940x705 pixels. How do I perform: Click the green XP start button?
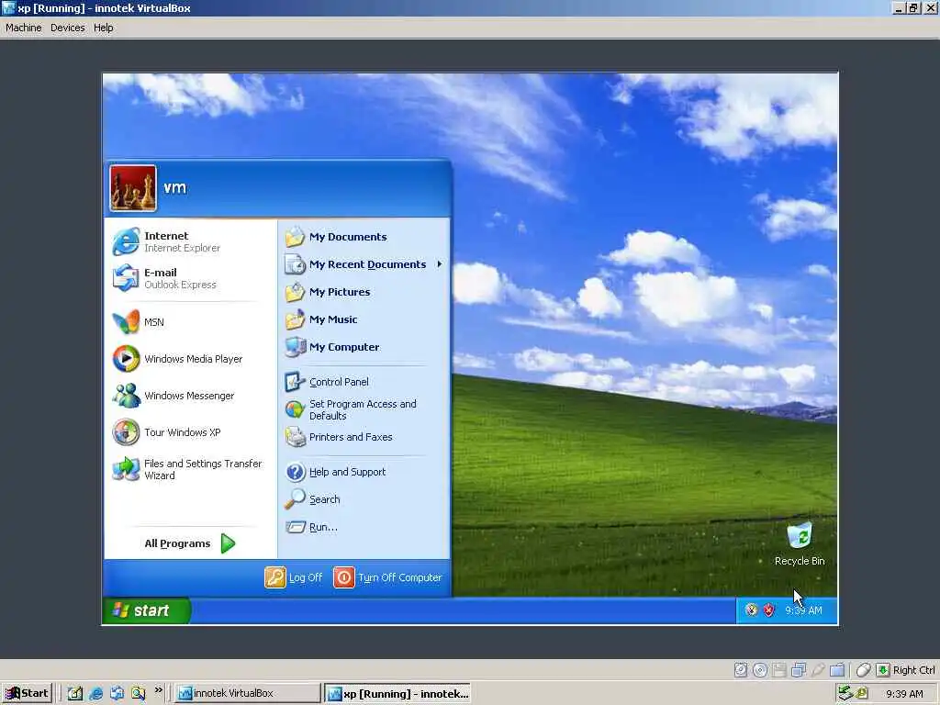pos(147,610)
